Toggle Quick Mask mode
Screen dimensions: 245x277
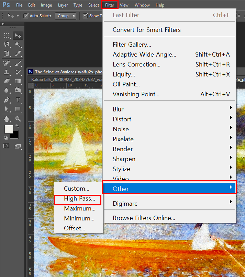coord(7,146)
